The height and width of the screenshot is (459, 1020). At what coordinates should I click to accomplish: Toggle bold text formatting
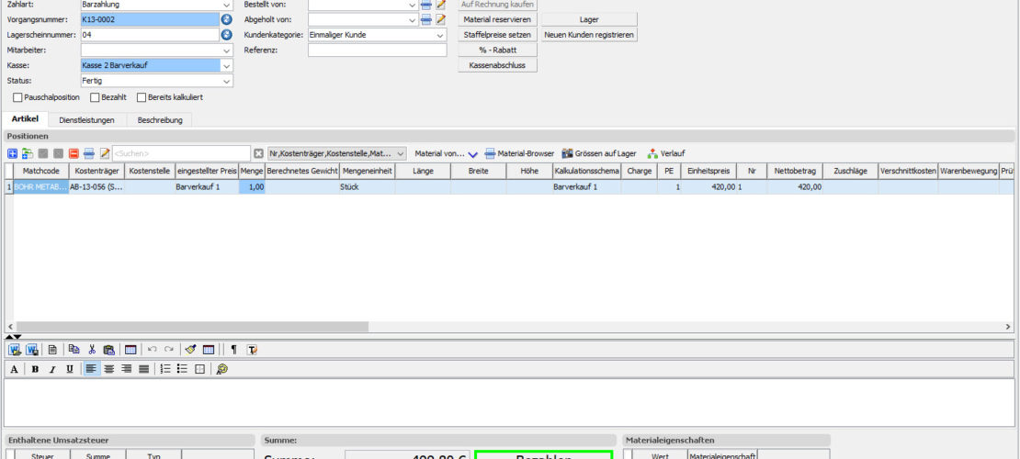pyautogui.click(x=35, y=369)
